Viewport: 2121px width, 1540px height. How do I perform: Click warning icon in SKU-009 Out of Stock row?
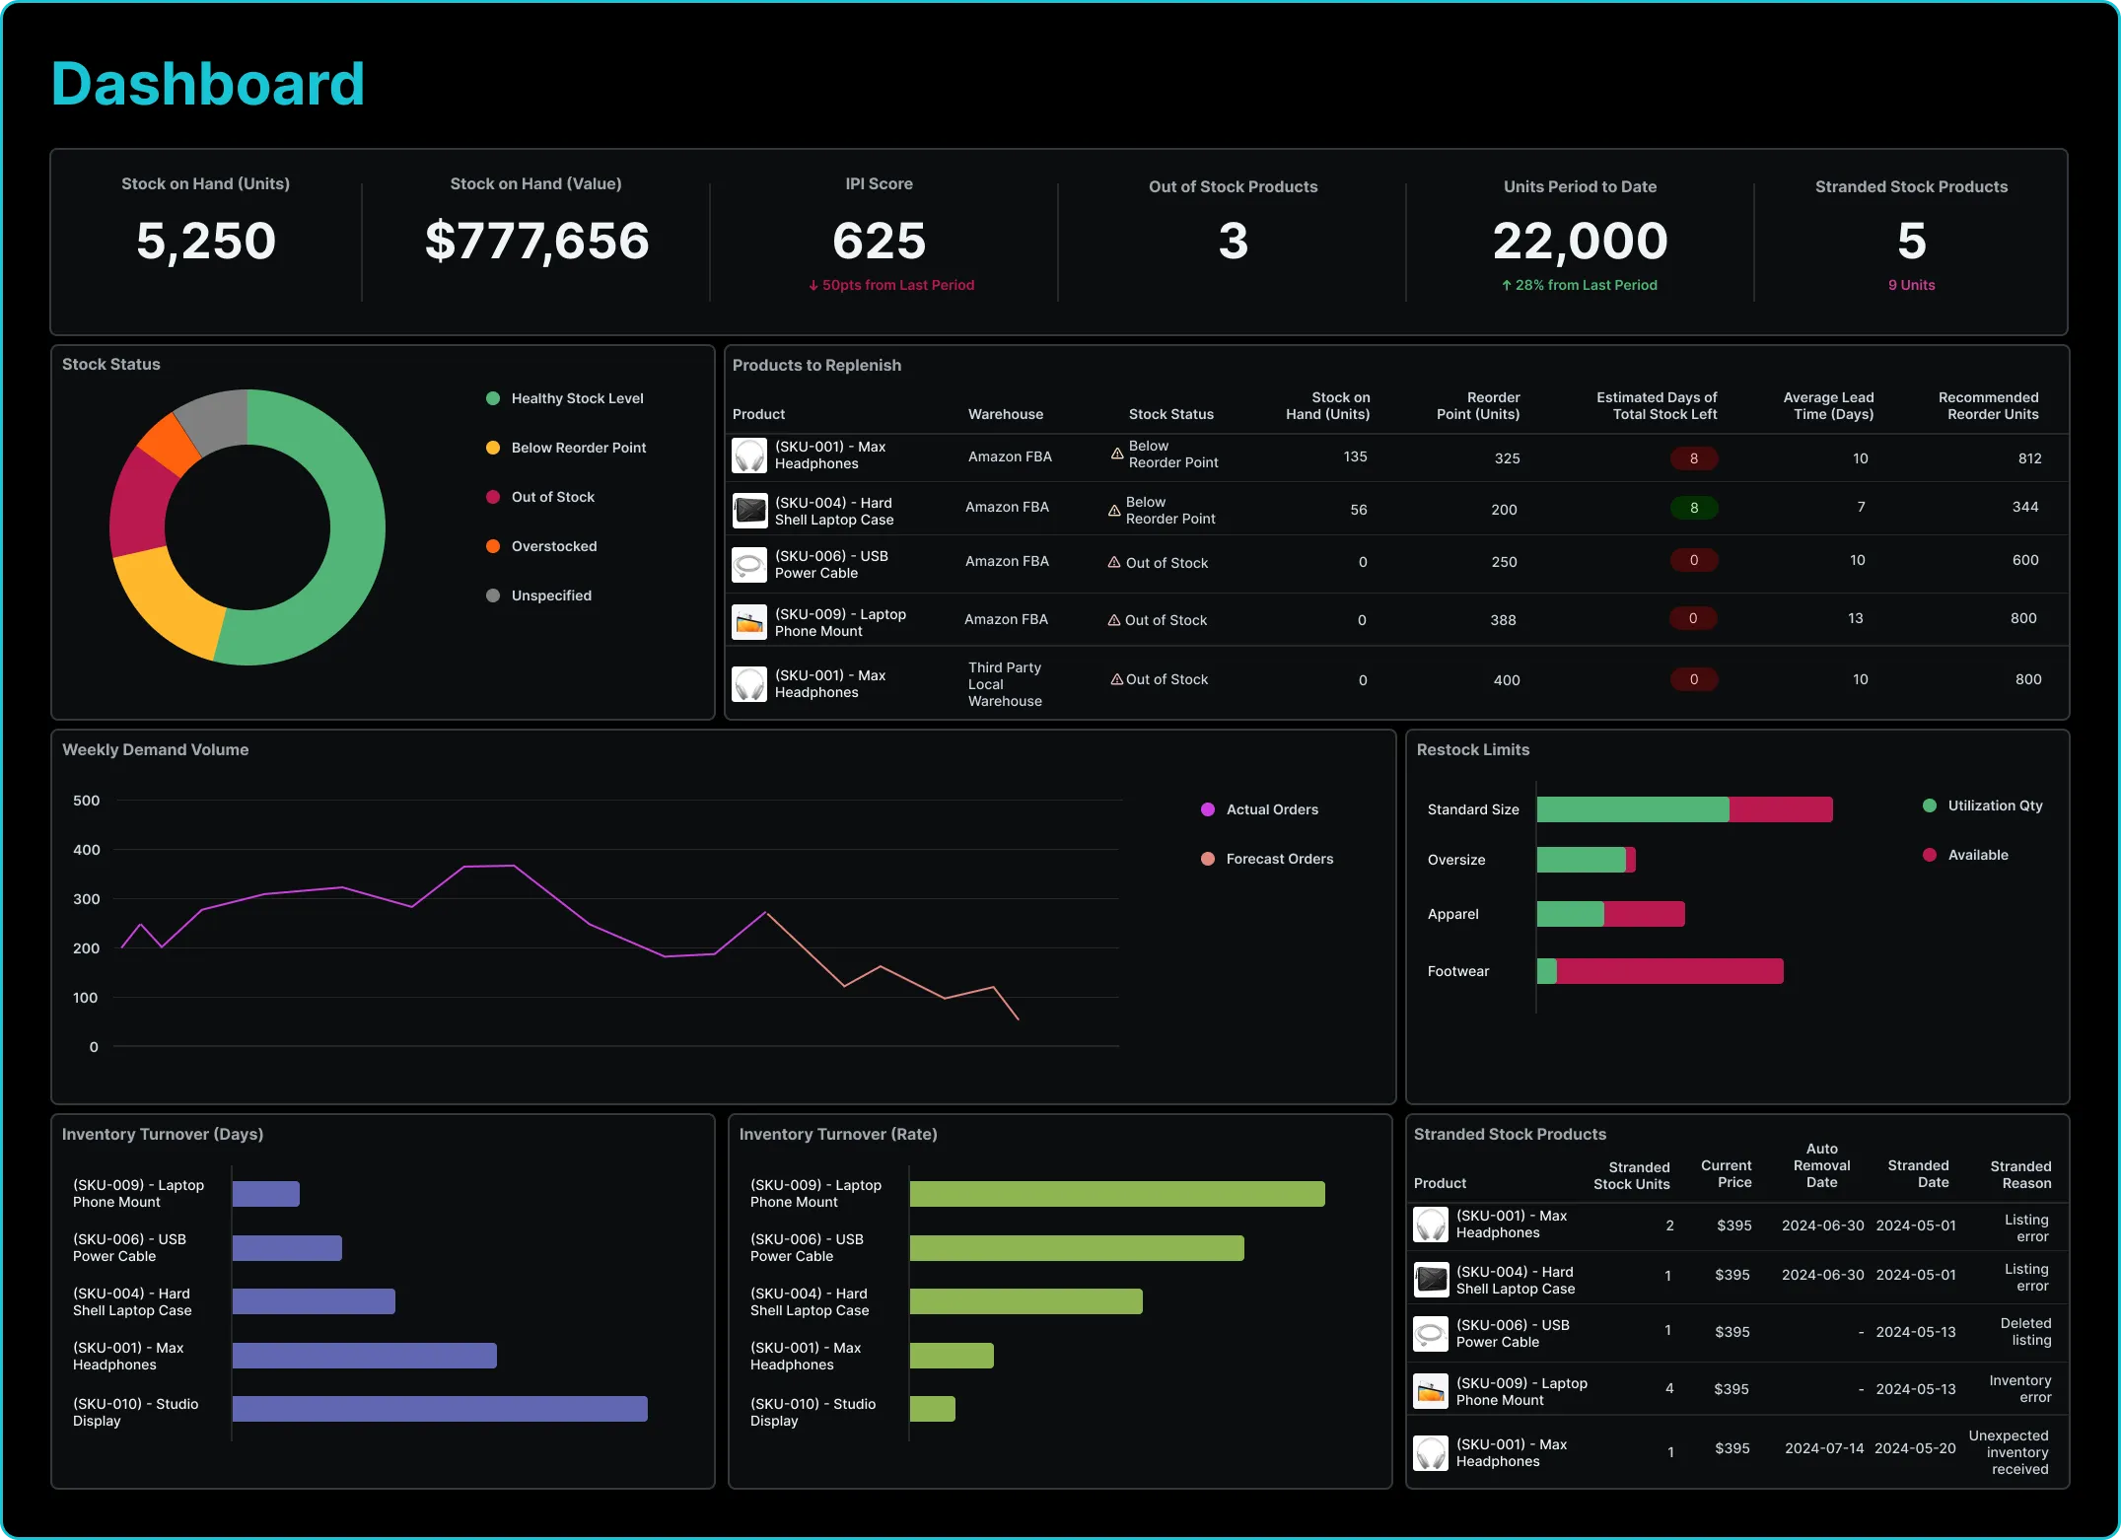pyautogui.click(x=1114, y=619)
